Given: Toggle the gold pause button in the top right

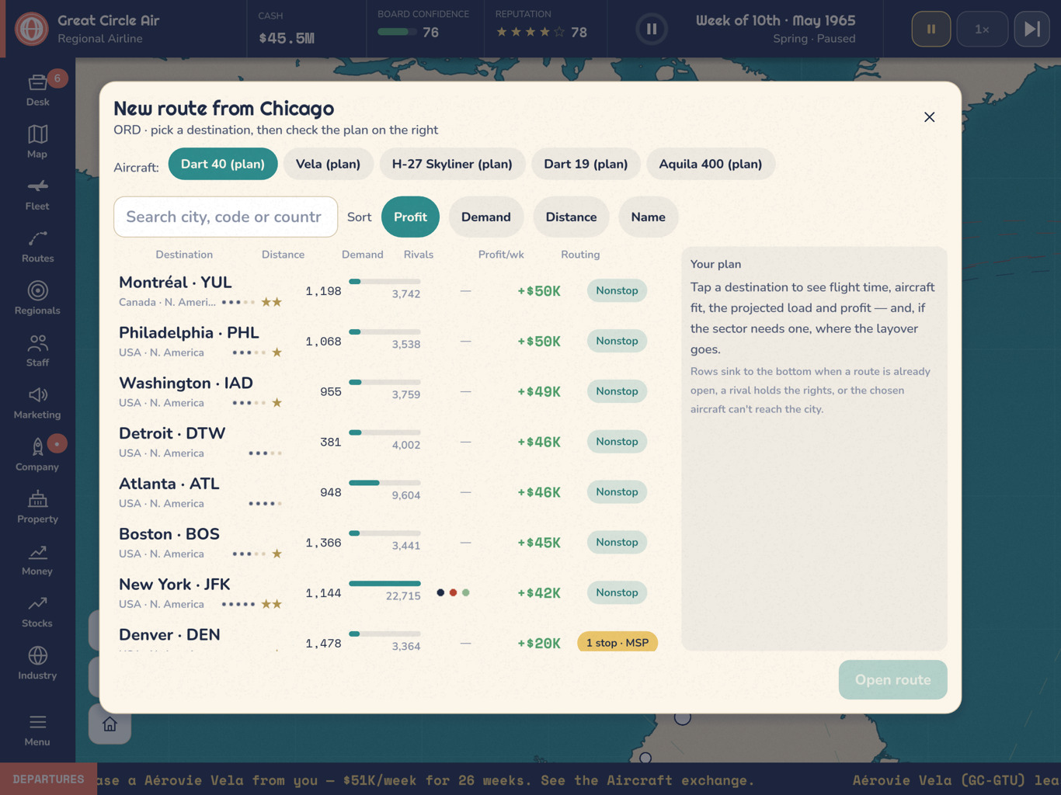Looking at the screenshot, I should coord(931,29).
